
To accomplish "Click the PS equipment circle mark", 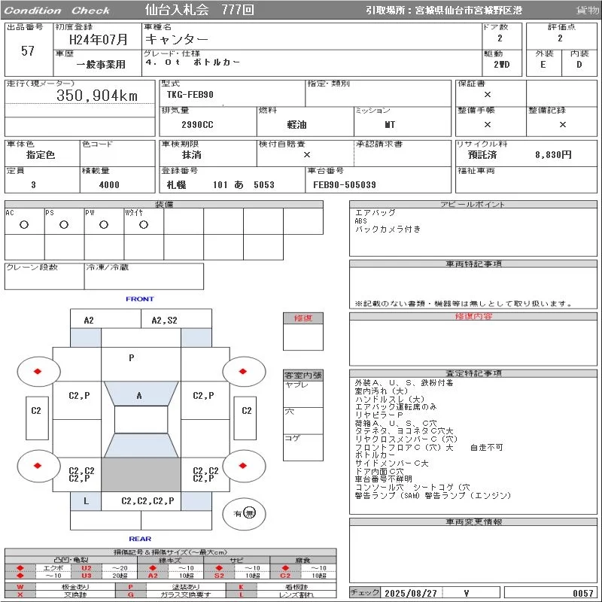I will [x=64, y=225].
